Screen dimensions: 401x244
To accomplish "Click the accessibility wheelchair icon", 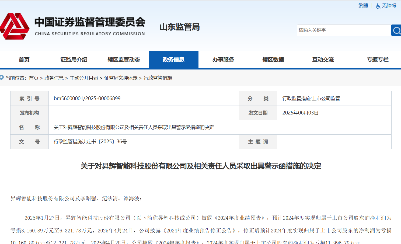I will coord(378,6).
